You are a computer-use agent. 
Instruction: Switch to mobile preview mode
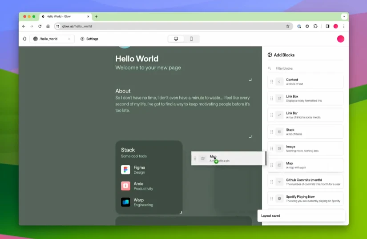[x=191, y=39]
